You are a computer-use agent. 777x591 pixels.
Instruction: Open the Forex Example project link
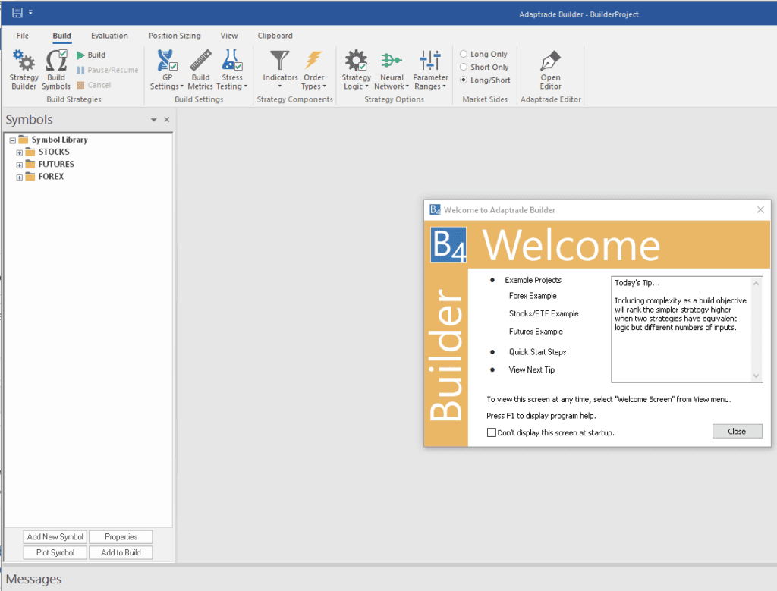click(533, 296)
